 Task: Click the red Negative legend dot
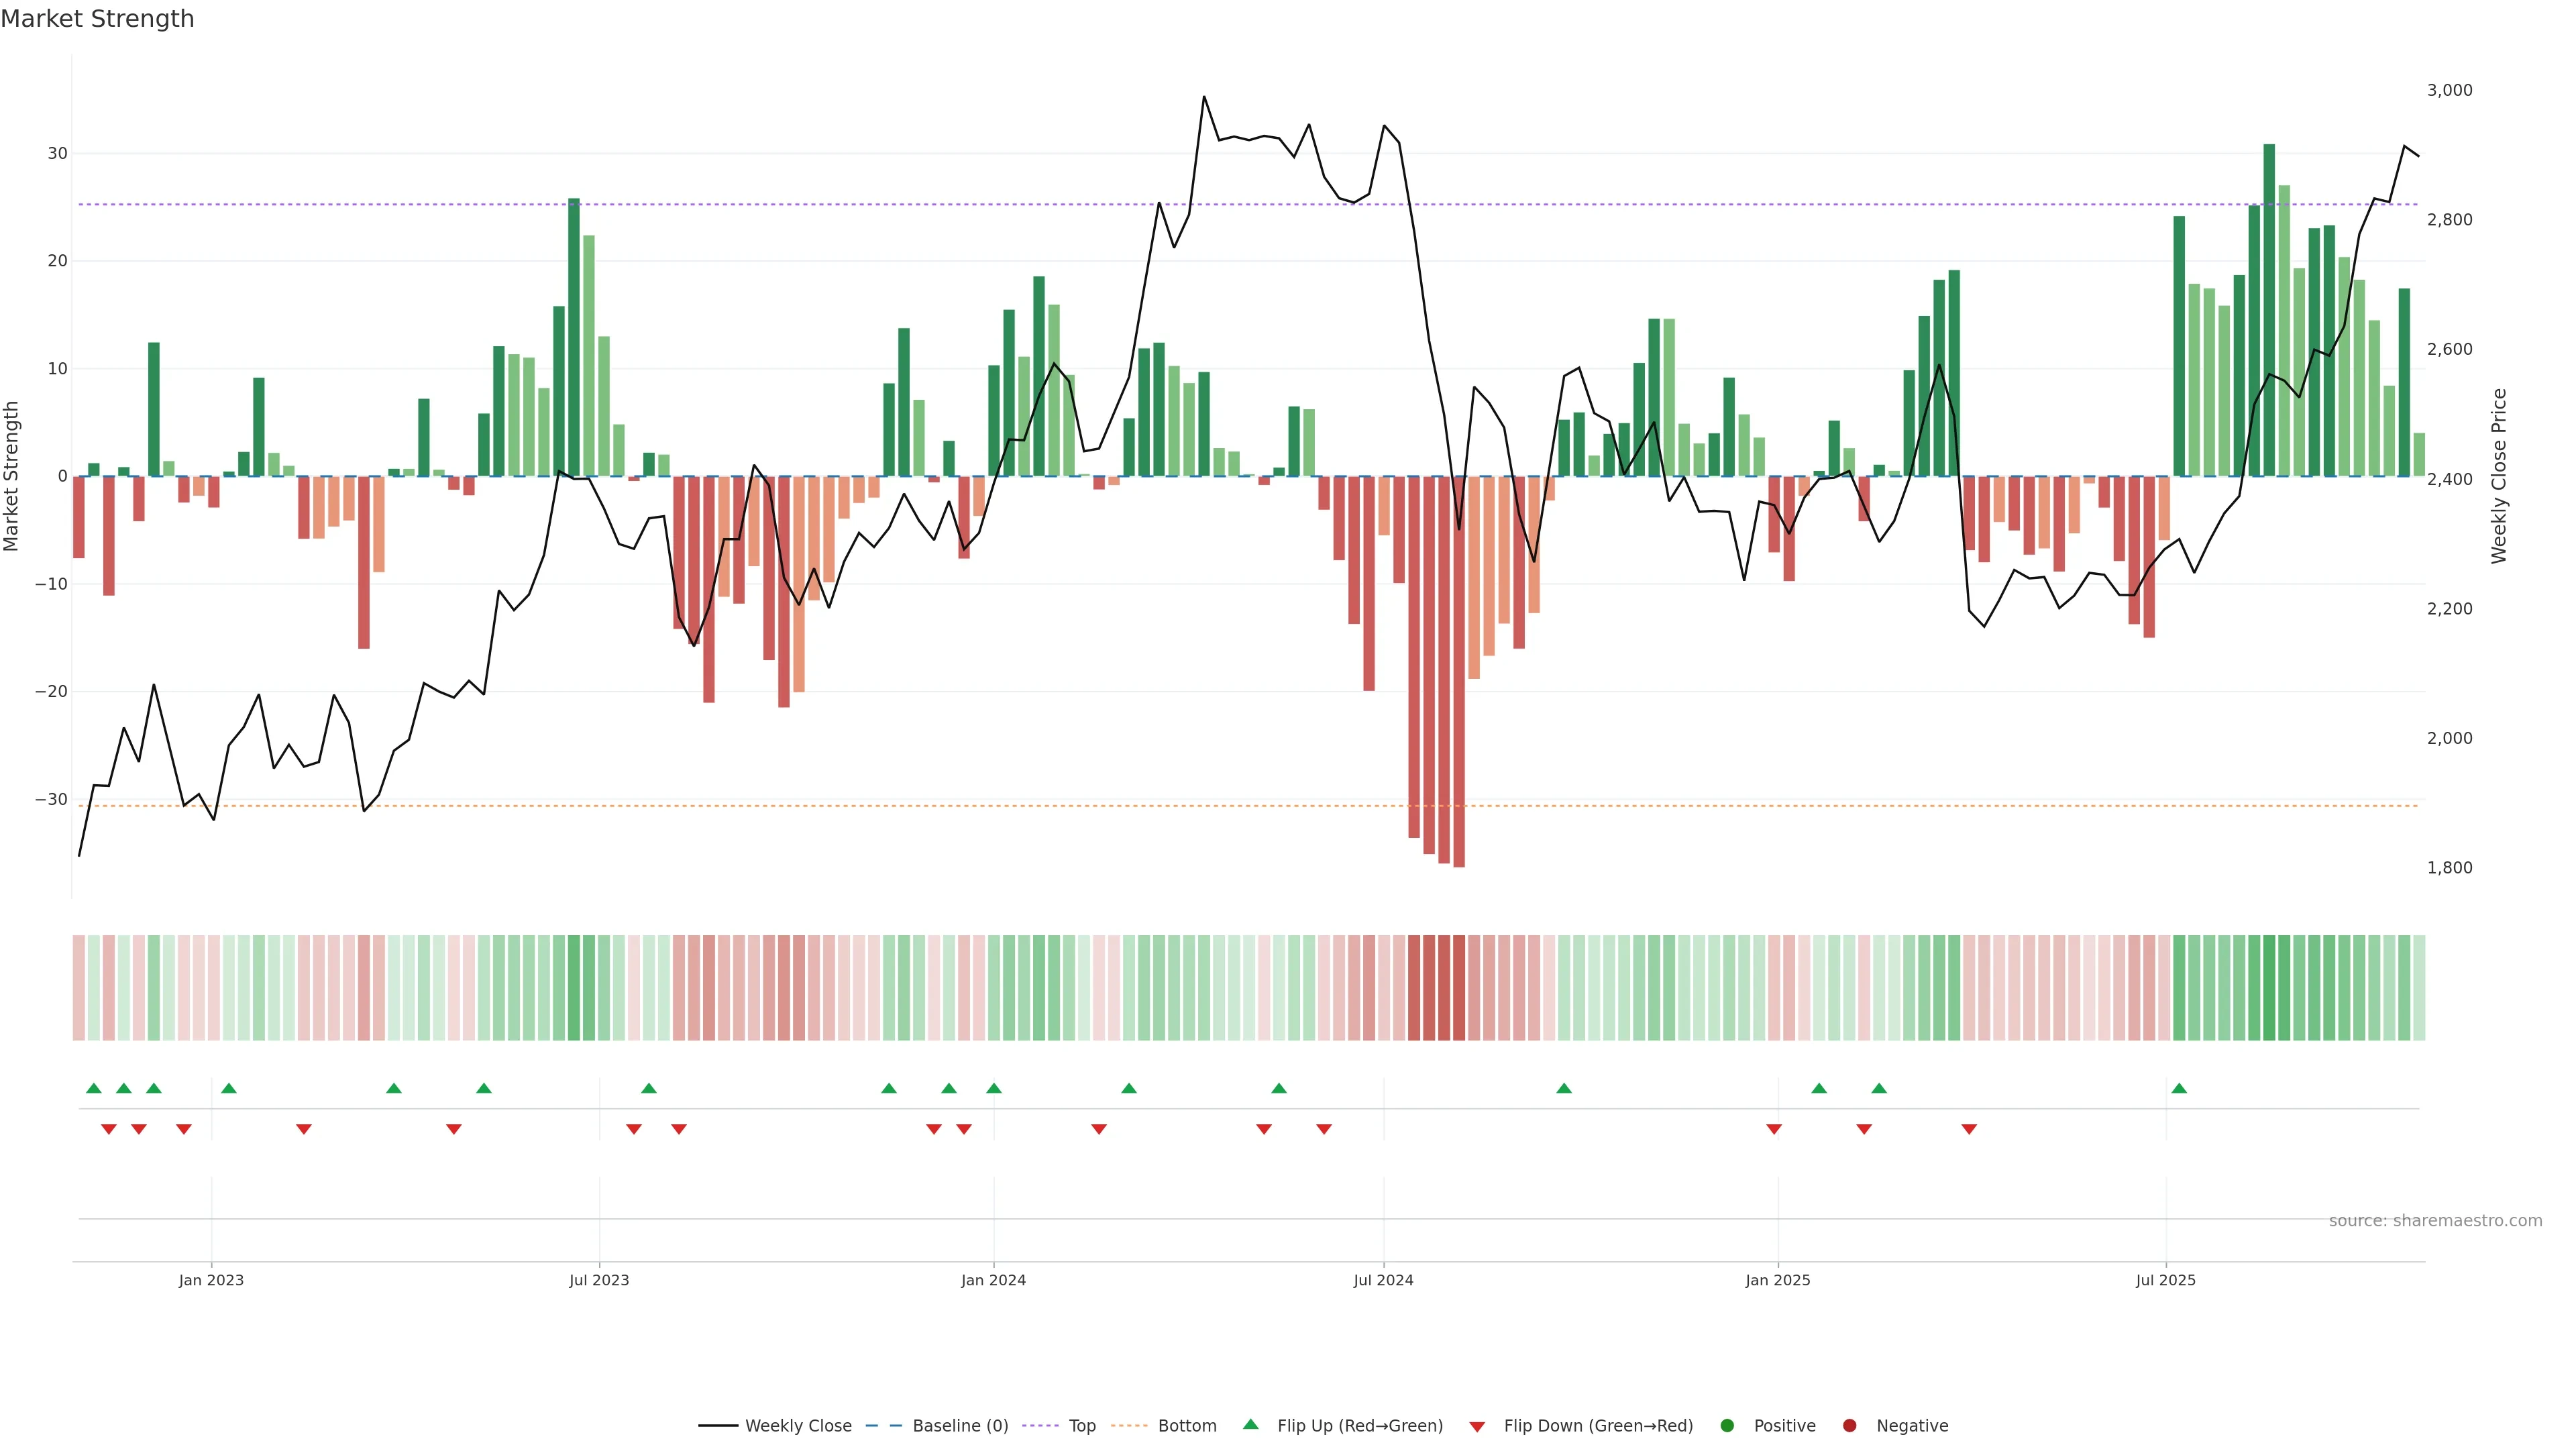coord(1849,1426)
